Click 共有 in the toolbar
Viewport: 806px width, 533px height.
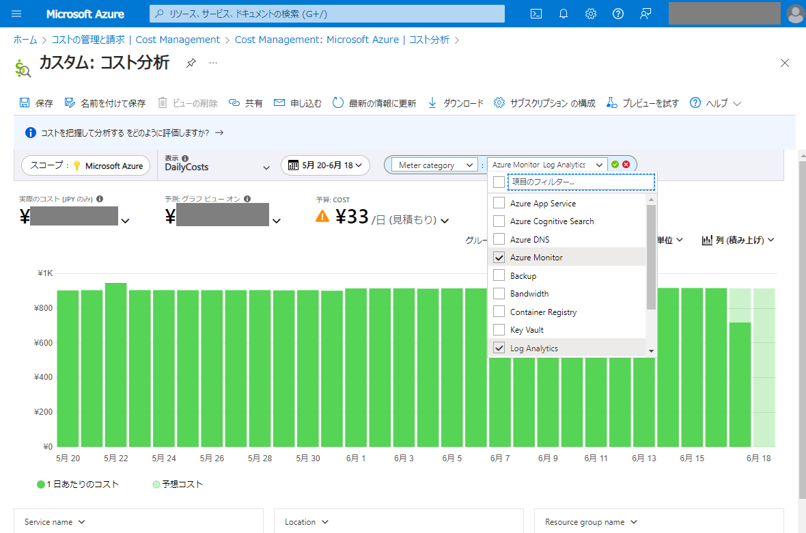pos(246,103)
